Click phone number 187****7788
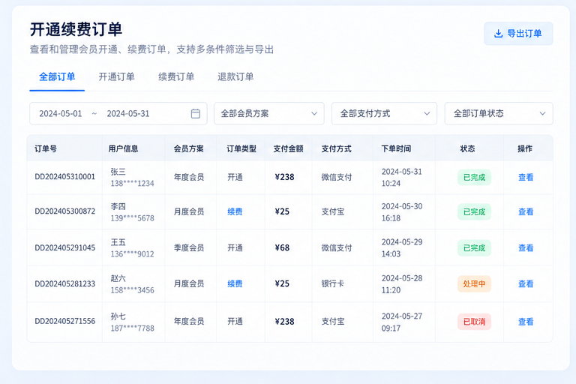 click(x=133, y=328)
